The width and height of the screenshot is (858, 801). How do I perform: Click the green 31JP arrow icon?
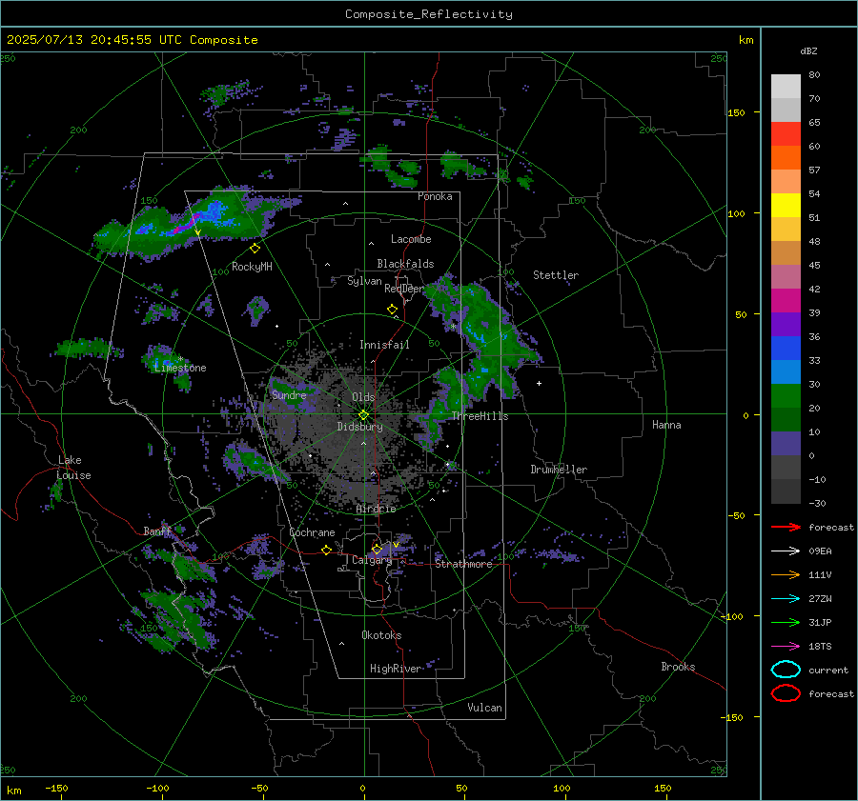(x=786, y=622)
